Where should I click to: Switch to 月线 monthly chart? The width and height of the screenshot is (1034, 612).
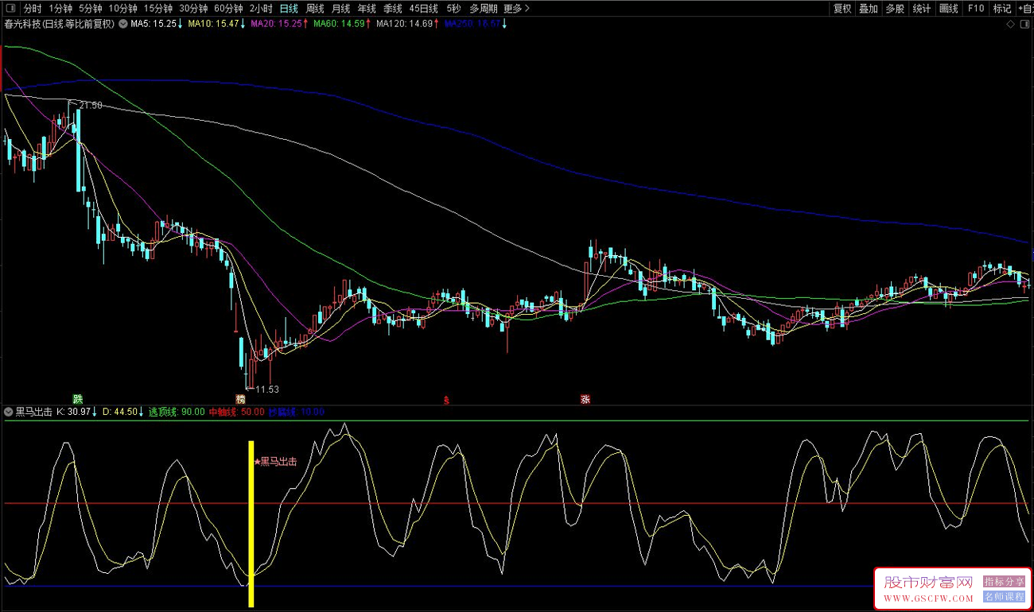click(341, 9)
